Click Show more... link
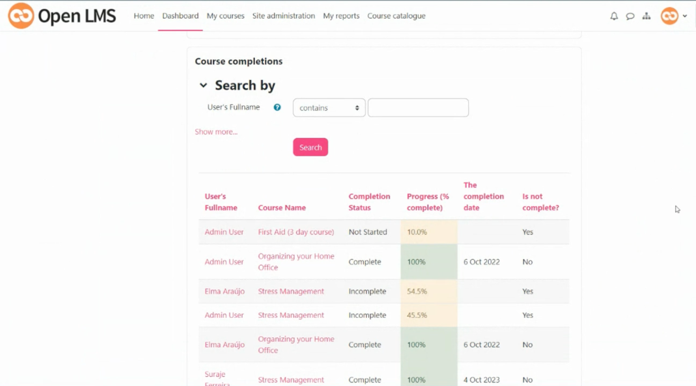Viewport: 696px width, 386px height. pos(216,132)
